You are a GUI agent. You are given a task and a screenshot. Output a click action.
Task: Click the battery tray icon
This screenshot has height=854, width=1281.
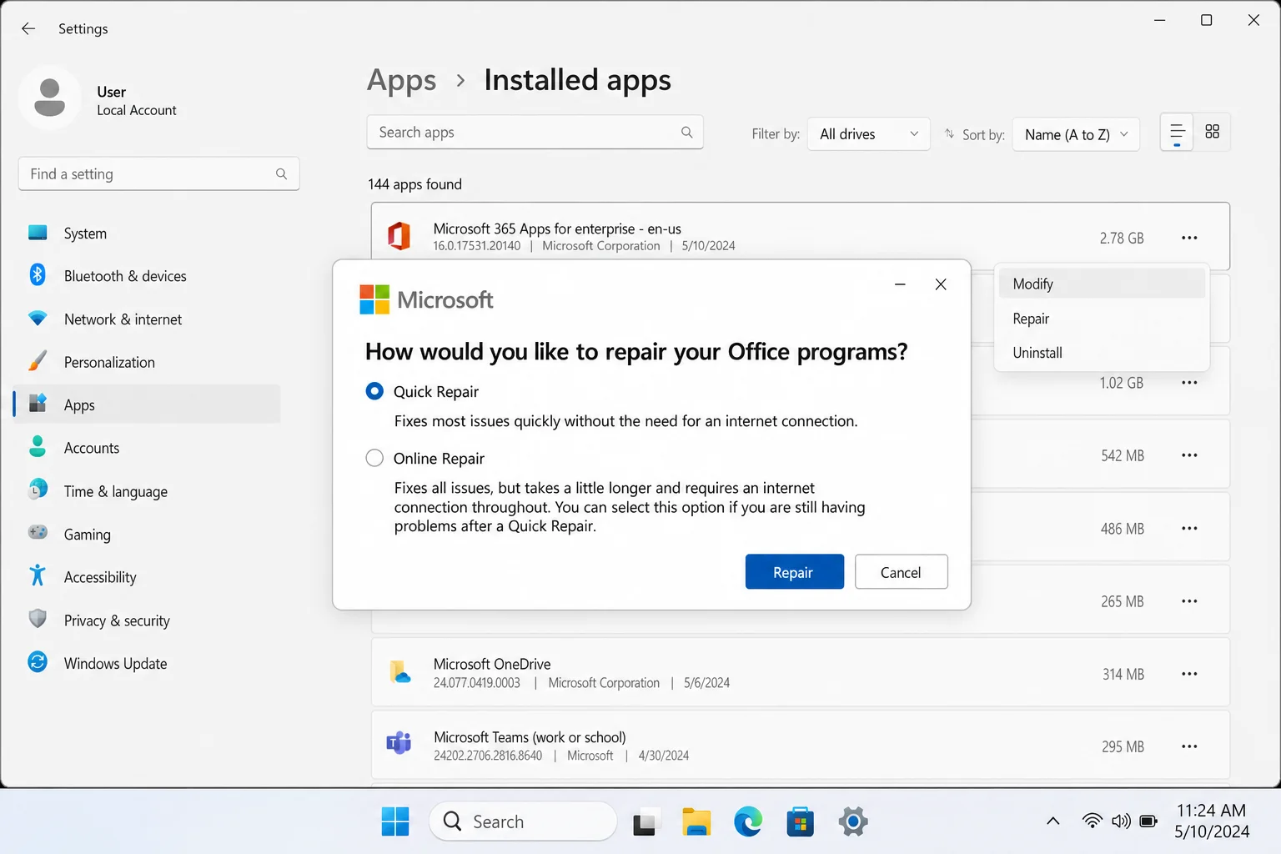point(1148,821)
